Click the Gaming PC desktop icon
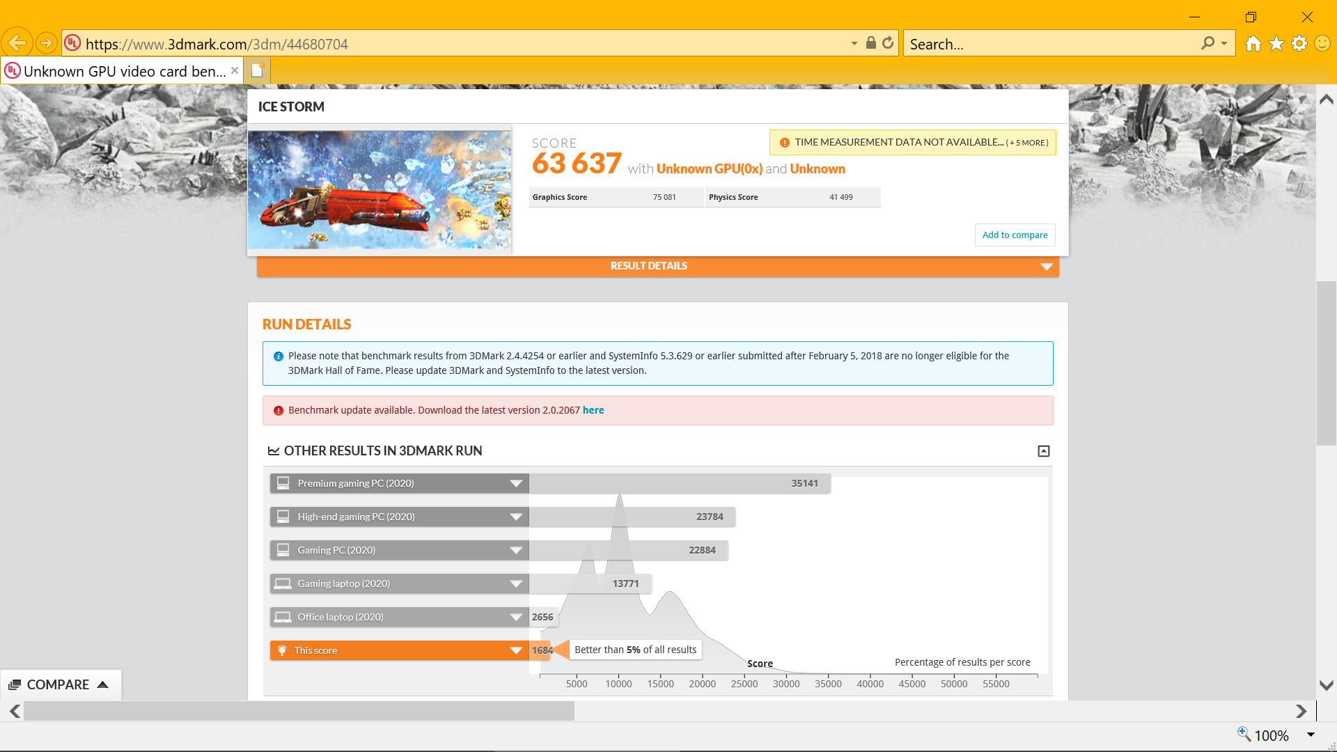 283,549
